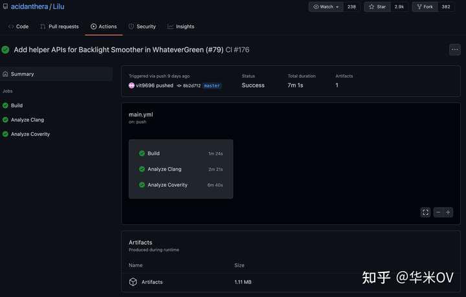The height and width of the screenshot is (297, 466).
Task: Open the 2.9k stargazers count
Action: [x=399, y=7]
